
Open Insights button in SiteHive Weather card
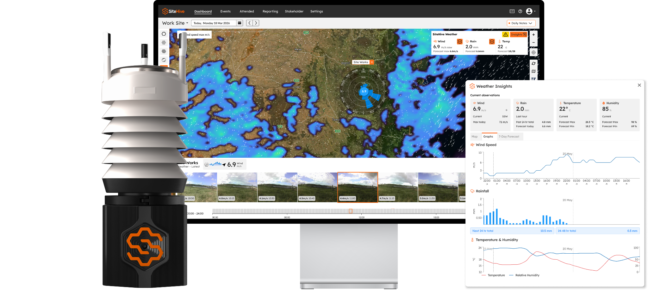519,34
